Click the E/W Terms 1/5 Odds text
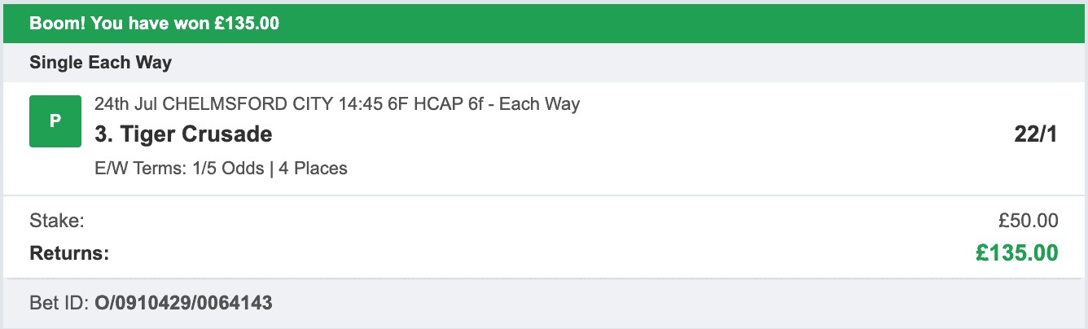 pyautogui.click(x=178, y=169)
